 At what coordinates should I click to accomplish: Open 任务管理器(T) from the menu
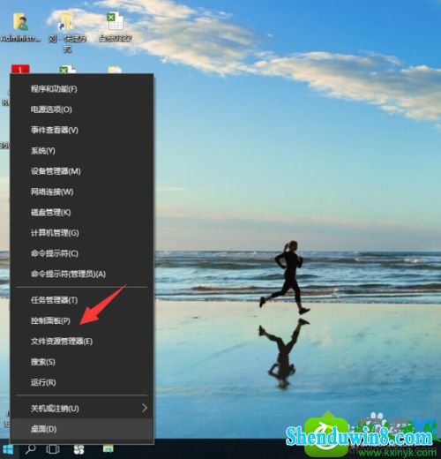coord(82,300)
